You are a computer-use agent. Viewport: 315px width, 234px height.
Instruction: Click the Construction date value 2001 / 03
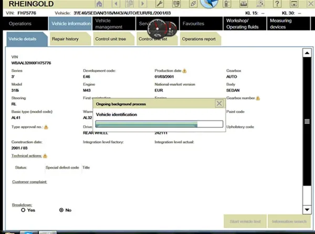(x=19, y=148)
